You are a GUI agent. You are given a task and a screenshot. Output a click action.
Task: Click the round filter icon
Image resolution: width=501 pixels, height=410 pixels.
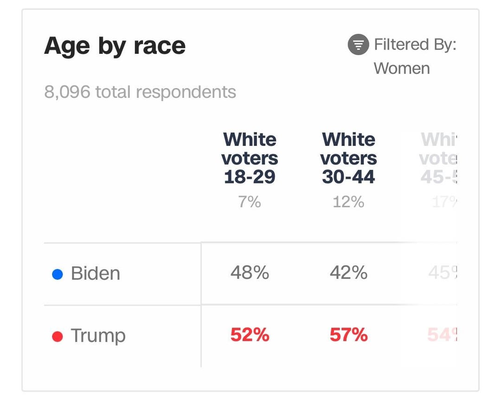pyautogui.click(x=358, y=44)
